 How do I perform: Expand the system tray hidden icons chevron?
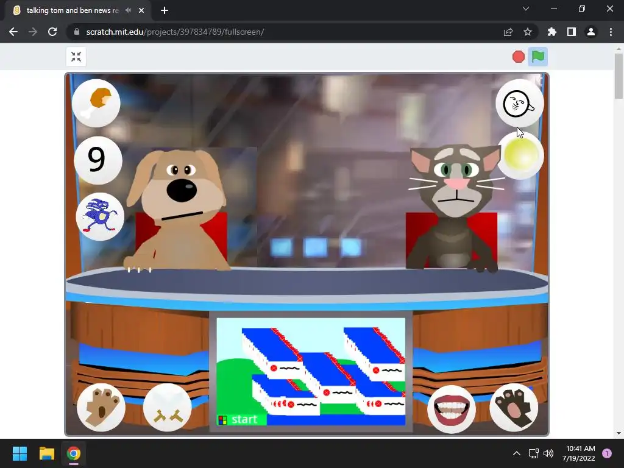coord(517,453)
